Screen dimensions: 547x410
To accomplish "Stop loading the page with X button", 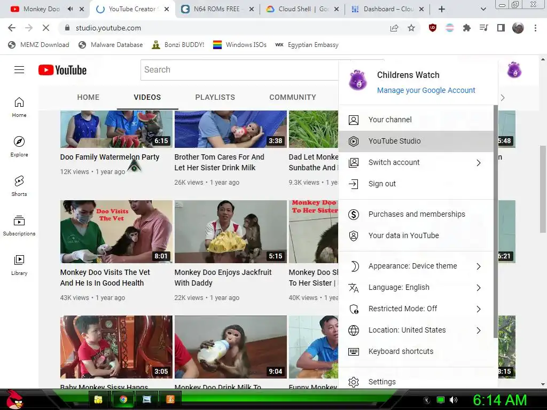I will click(46, 28).
